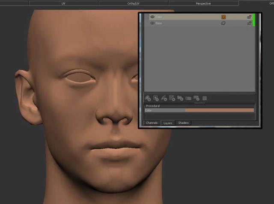The width and height of the screenshot is (274, 204).
Task: Switch to the Layers tab
Action: (168, 123)
